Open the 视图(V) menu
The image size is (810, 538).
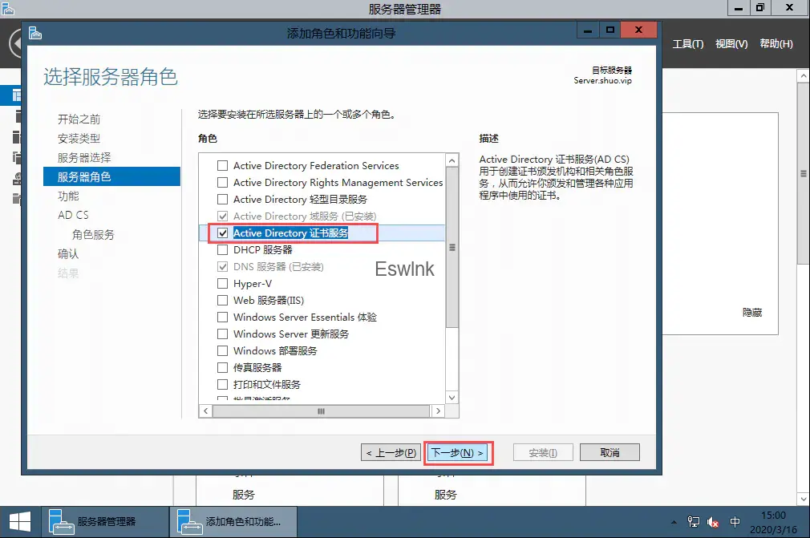click(x=731, y=44)
